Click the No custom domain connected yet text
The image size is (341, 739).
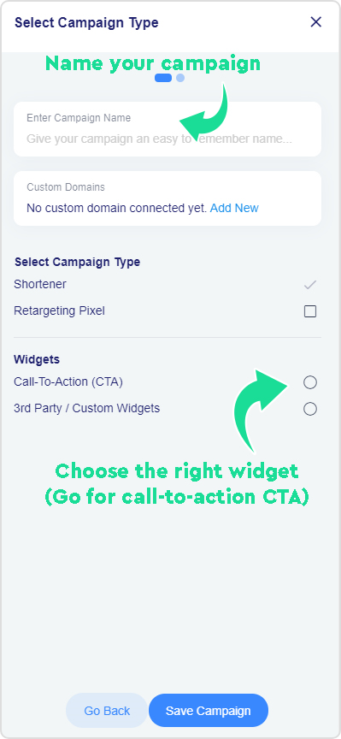(x=117, y=208)
